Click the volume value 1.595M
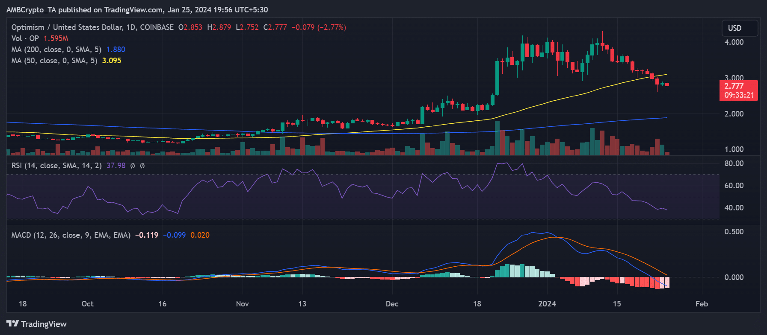This screenshot has height=335, width=767. [x=56, y=38]
